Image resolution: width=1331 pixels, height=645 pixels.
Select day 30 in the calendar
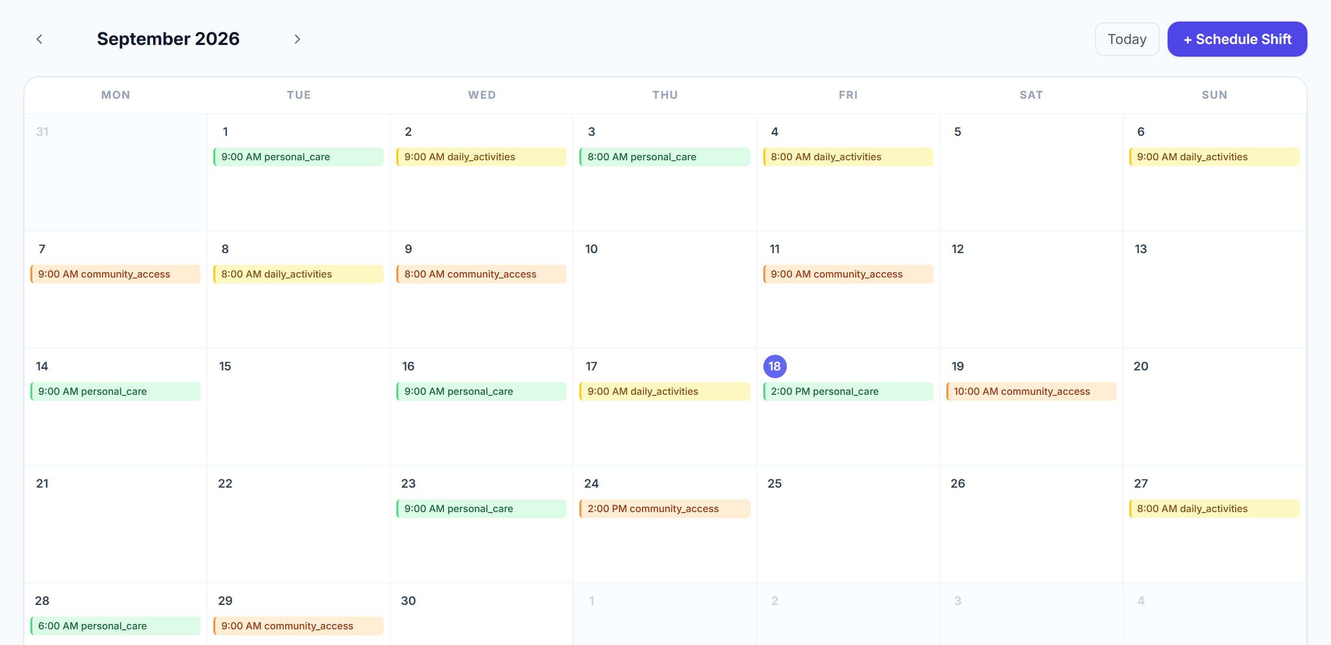click(x=408, y=601)
